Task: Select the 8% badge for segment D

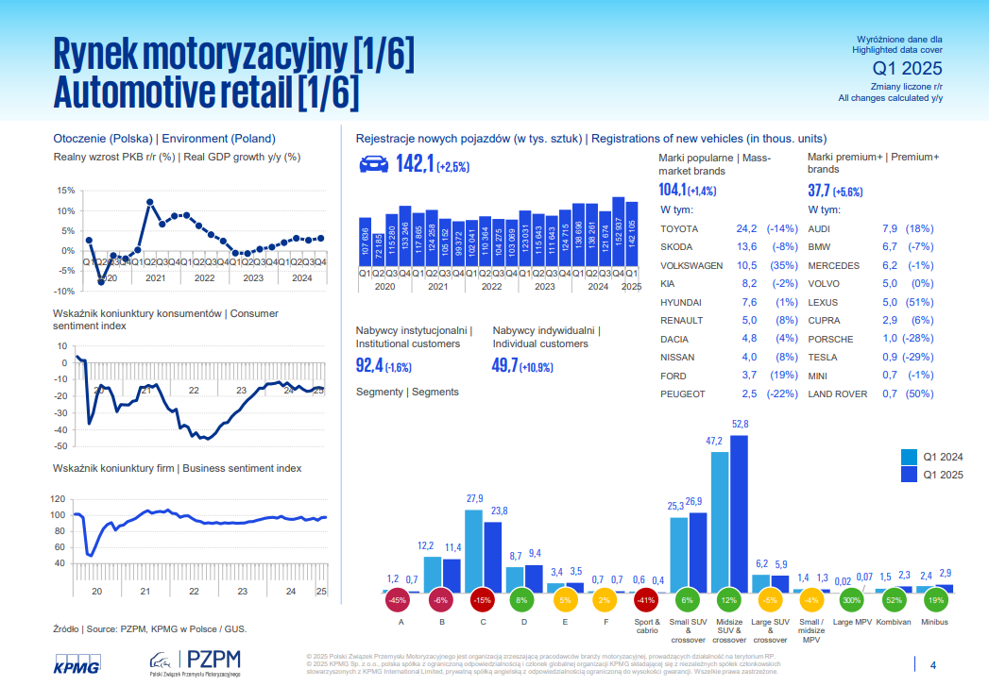Action: click(521, 600)
